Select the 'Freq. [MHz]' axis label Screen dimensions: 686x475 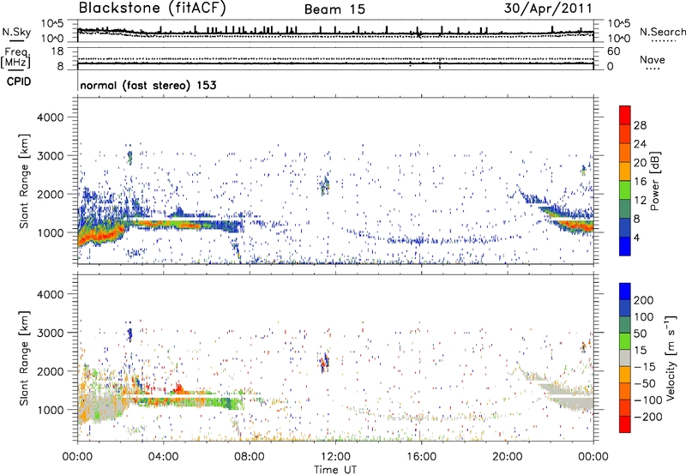tap(15, 58)
